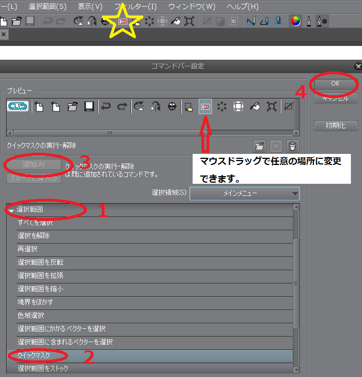Toggle the pink Quick Mask icon in the top command bar
This screenshot has width=362, height=377.
tap(123, 22)
